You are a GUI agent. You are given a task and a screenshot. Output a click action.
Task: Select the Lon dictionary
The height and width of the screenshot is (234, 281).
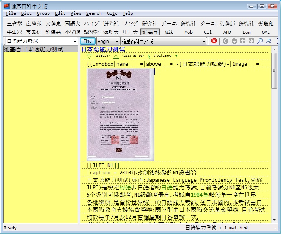point(246,32)
